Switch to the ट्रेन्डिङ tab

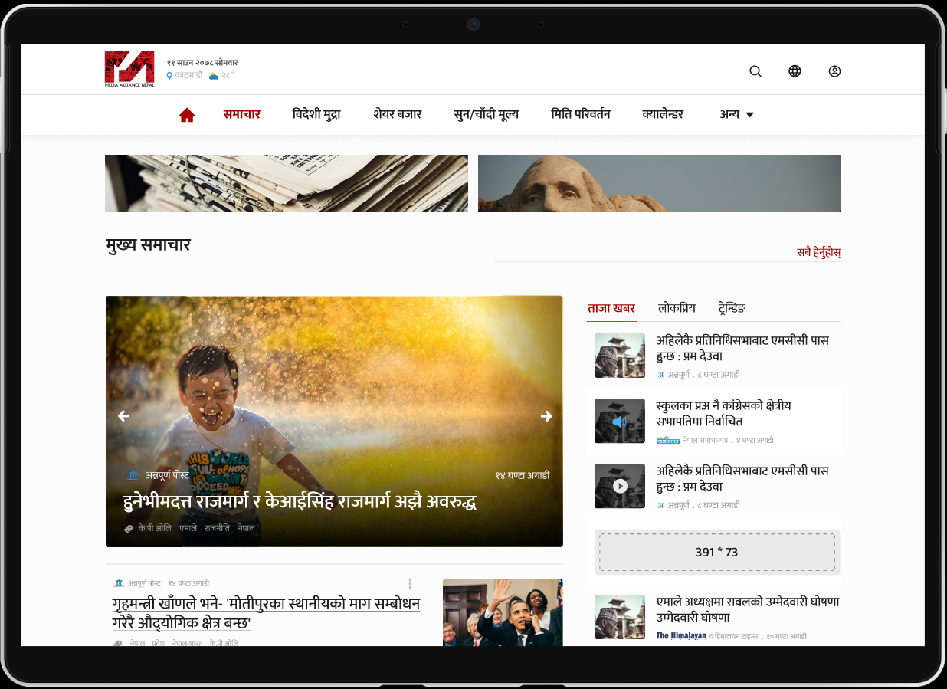[731, 308]
